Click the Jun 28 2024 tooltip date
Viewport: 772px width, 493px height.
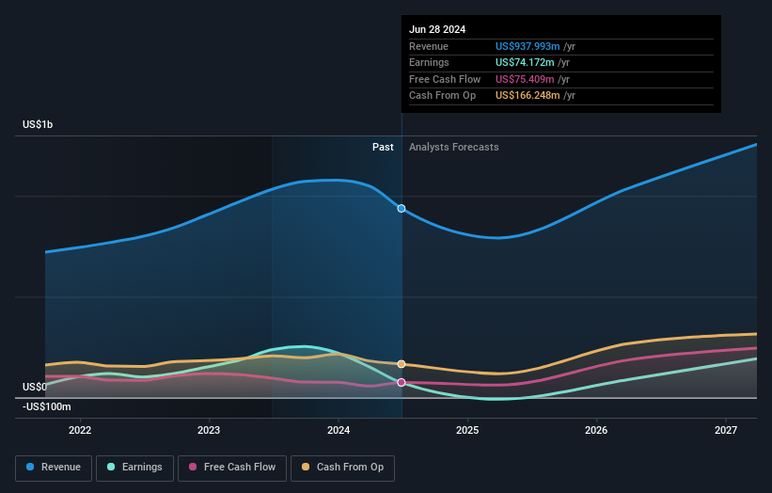(x=437, y=29)
